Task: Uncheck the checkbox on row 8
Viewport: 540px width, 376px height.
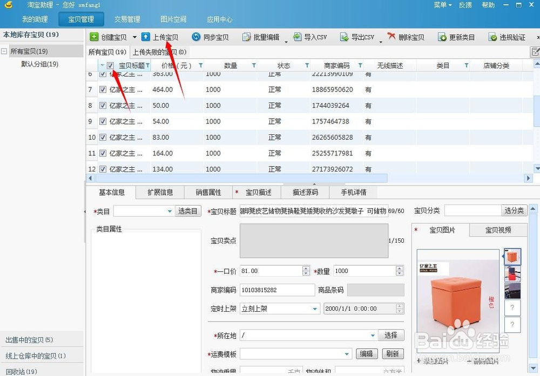Action: 103,105
